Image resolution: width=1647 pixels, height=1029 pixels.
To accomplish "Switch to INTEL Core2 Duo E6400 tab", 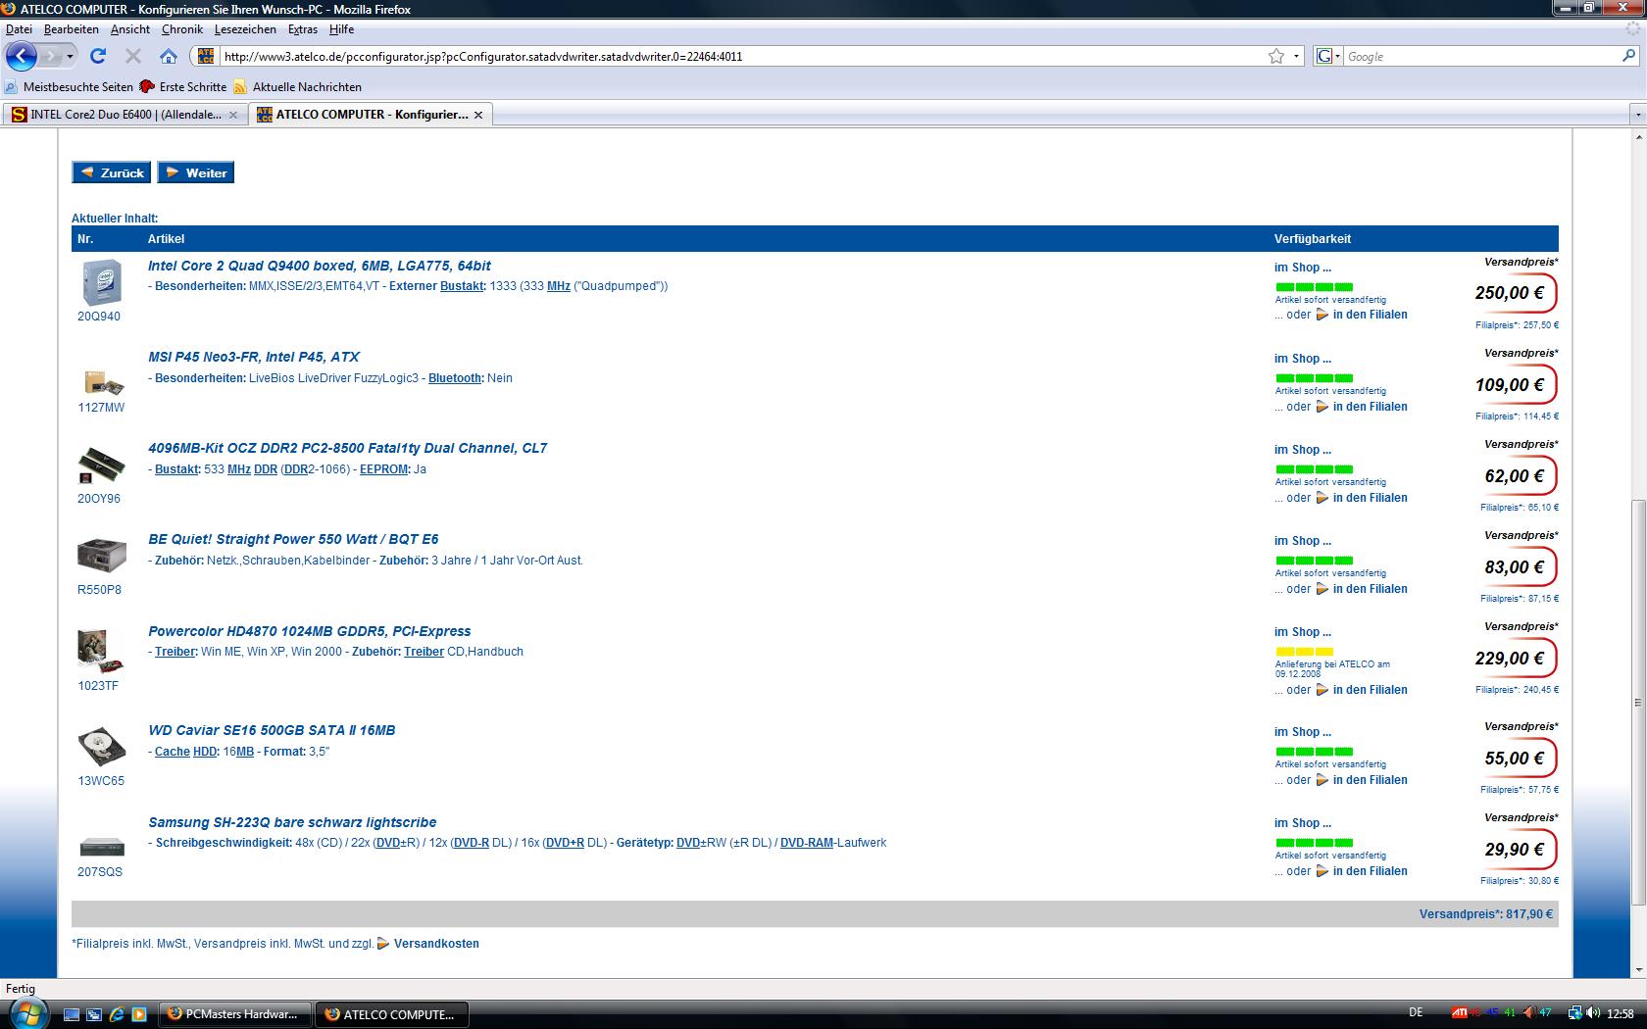I will click(125, 115).
